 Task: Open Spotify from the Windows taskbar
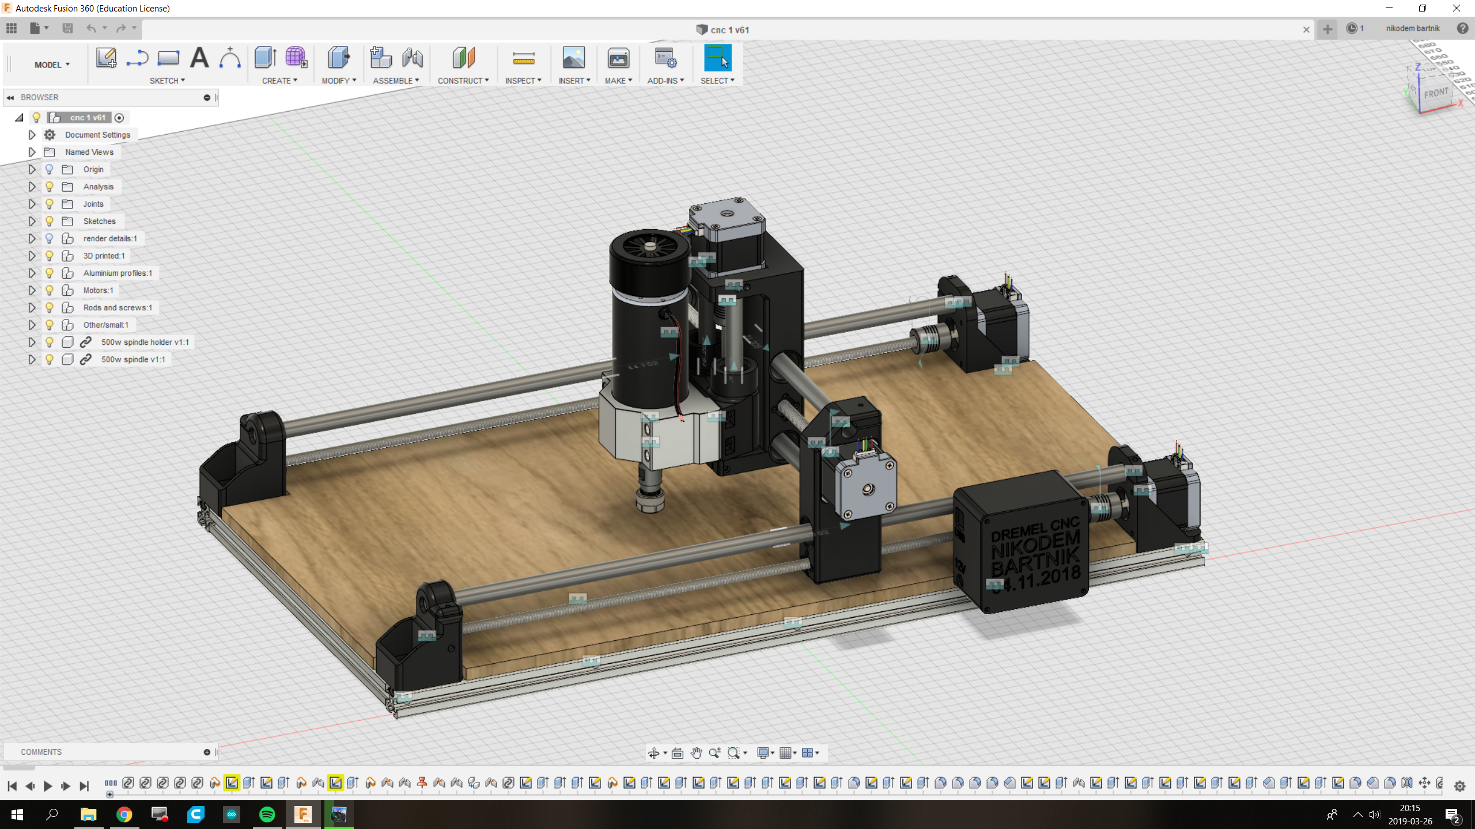tap(267, 814)
